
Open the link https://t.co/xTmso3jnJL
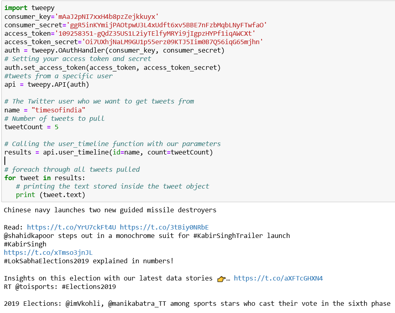[x=48, y=252]
